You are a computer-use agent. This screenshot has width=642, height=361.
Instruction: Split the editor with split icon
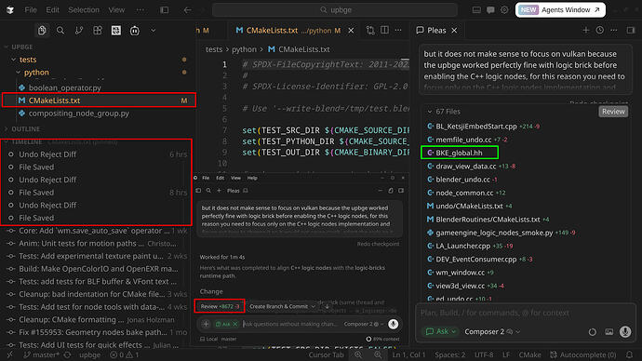click(384, 31)
